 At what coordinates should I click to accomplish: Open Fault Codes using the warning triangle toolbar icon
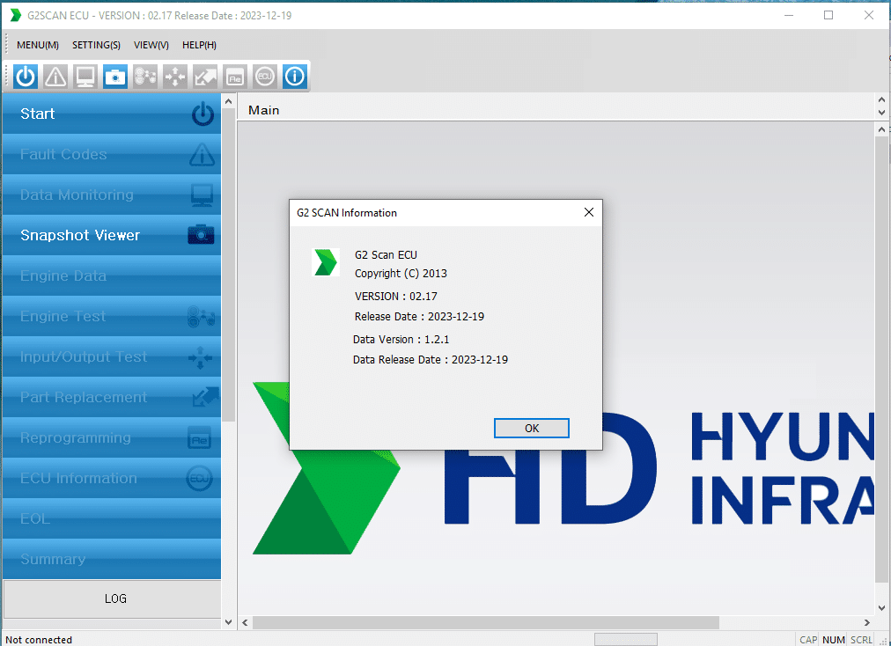point(55,77)
